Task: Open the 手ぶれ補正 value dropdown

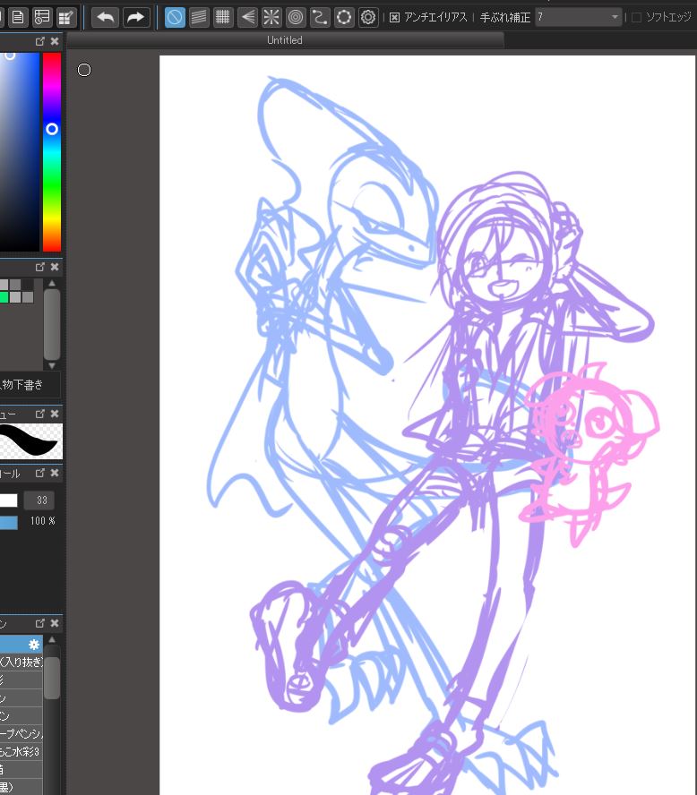Action: [579, 18]
